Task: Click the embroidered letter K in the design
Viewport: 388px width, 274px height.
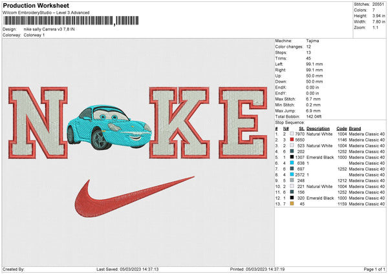Action: pos(180,123)
